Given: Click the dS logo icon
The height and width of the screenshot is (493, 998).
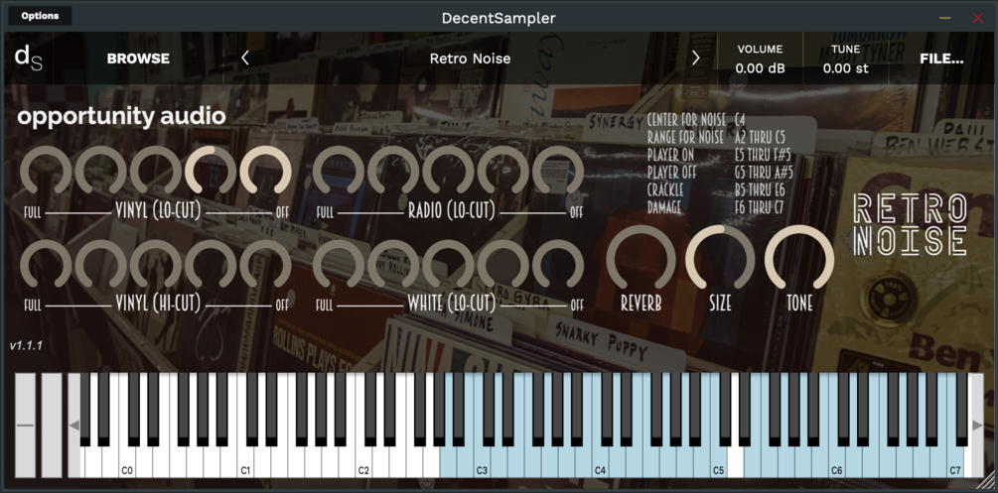Looking at the screenshot, I should pyautogui.click(x=28, y=59).
